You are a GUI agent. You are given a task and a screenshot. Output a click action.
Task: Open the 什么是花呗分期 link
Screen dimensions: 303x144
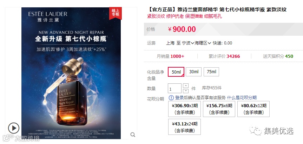coord(242,98)
